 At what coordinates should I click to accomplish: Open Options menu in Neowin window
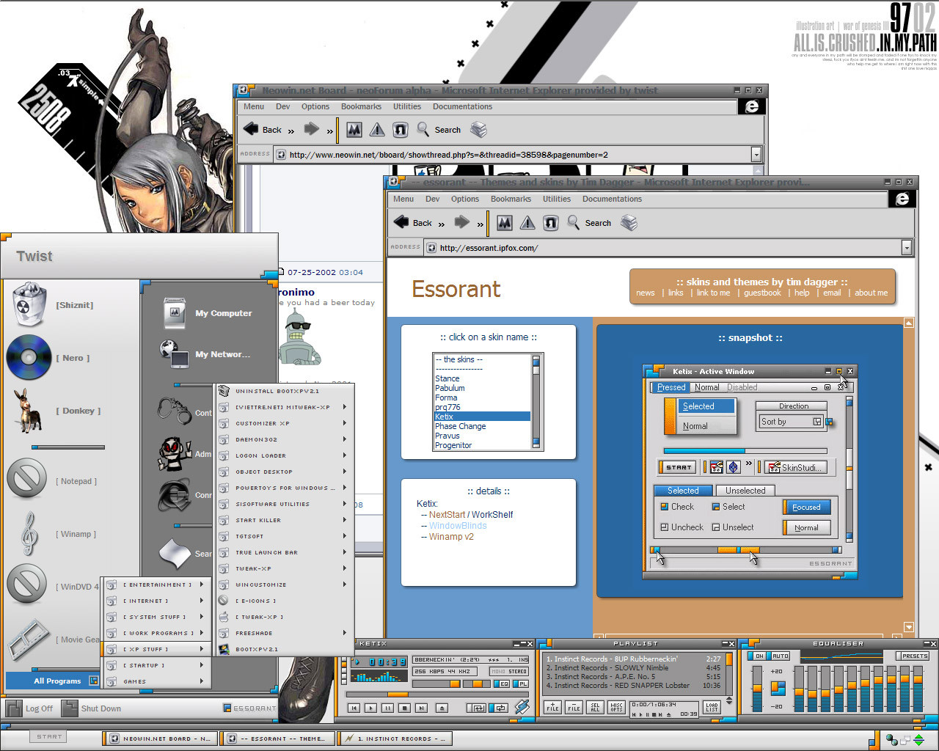coord(315,106)
